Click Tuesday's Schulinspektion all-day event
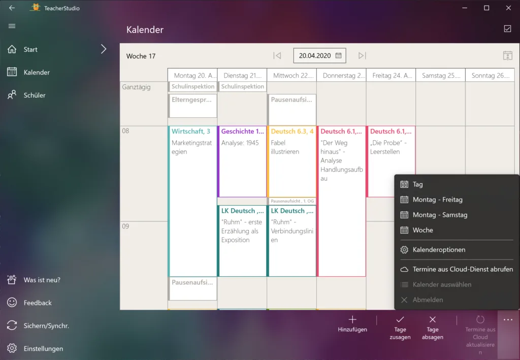Screen dimensions: 520x360 242,86
